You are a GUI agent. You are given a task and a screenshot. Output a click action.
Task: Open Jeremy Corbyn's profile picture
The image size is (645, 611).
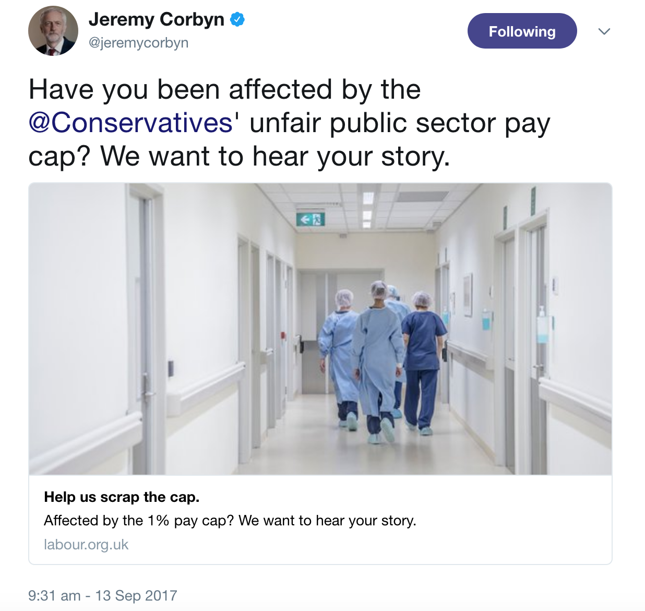pos(53,31)
